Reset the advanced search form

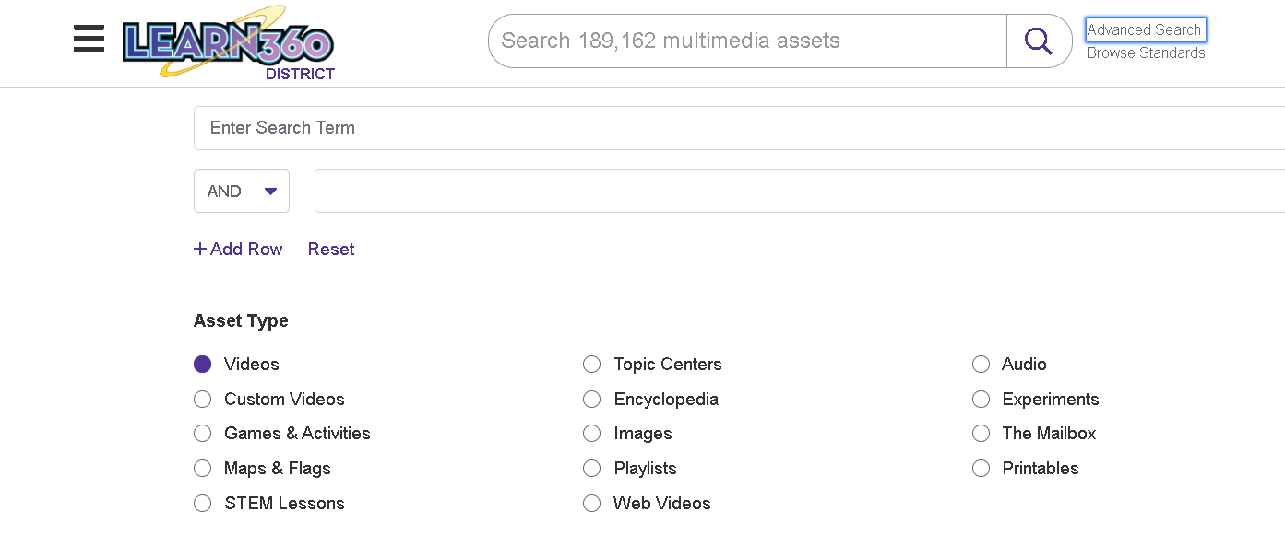(x=331, y=249)
